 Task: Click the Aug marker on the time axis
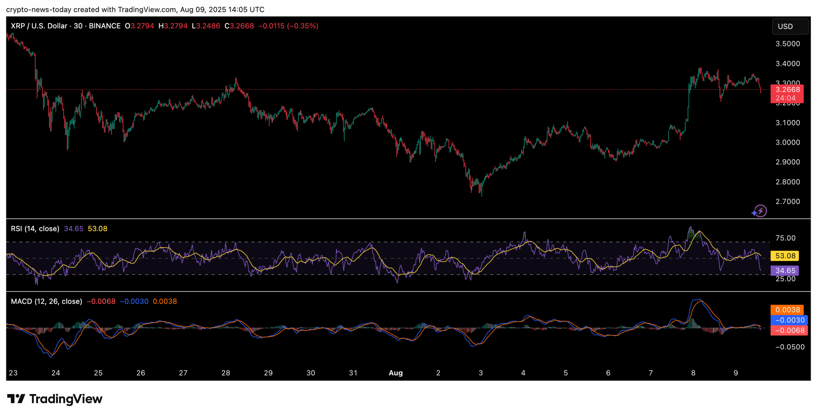[395, 373]
